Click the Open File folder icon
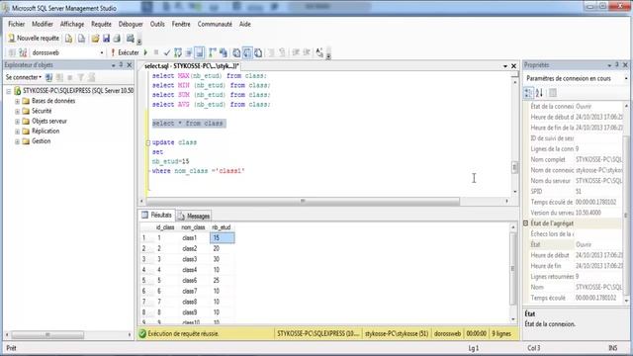The width and height of the screenshot is (633, 356). click(x=95, y=39)
